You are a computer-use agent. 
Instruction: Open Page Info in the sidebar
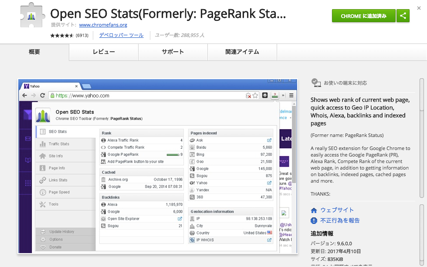click(x=66, y=168)
